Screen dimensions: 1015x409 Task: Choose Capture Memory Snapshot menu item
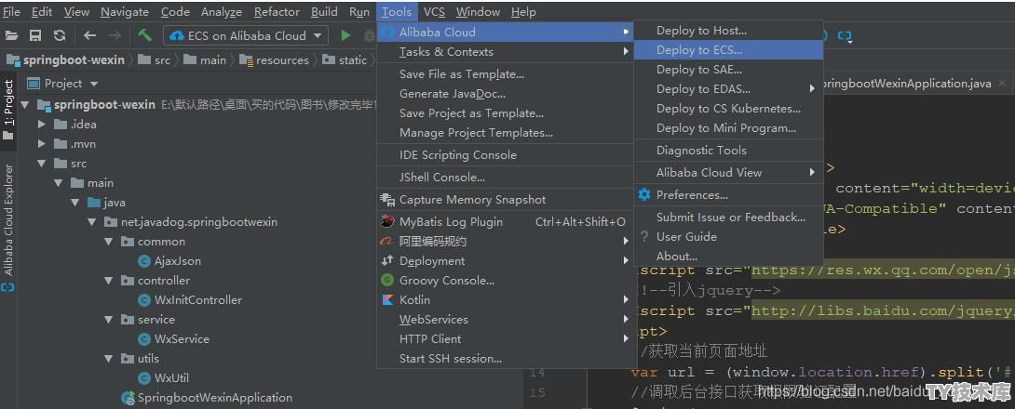(505, 200)
